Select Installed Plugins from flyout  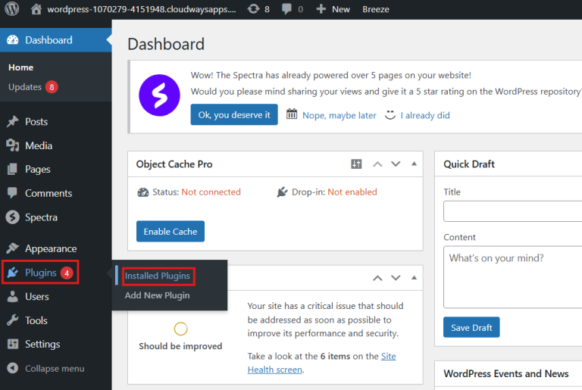coord(158,276)
